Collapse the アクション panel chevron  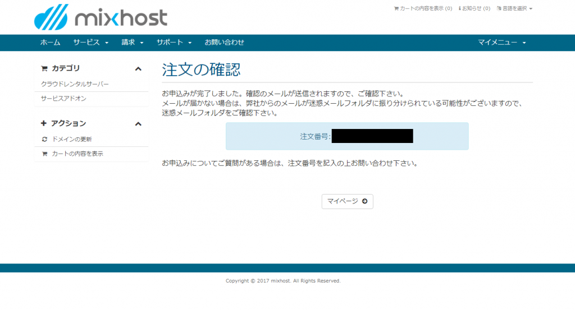tap(138, 123)
